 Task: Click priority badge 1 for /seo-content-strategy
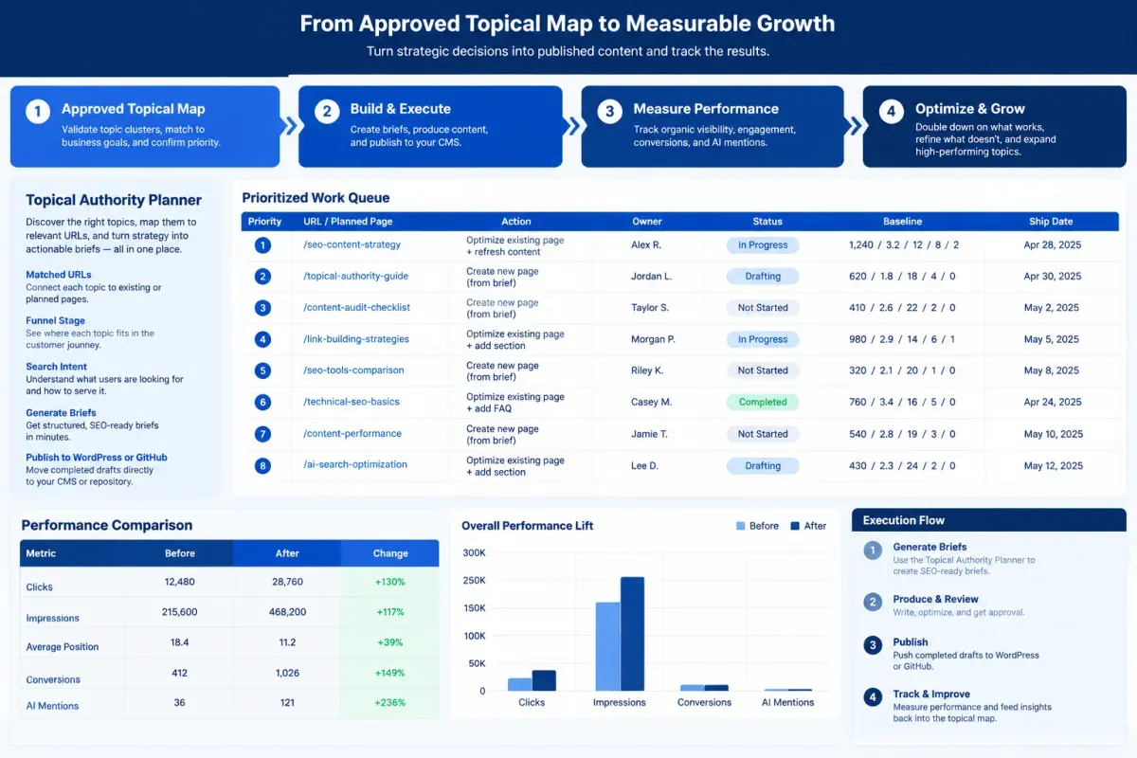262,245
